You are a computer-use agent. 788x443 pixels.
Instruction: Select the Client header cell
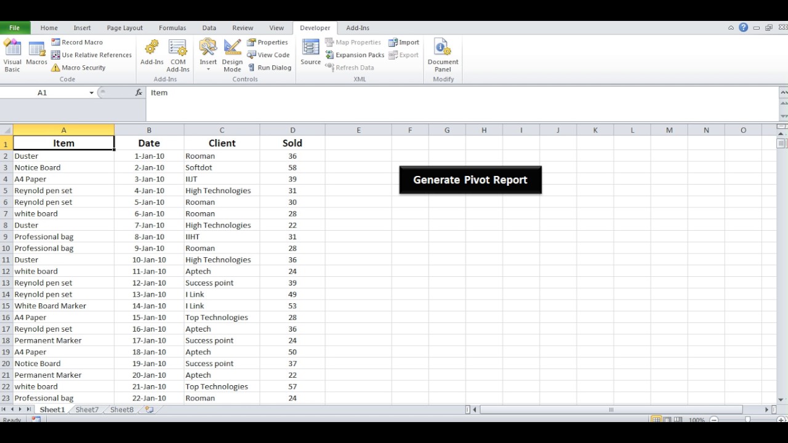tap(222, 143)
